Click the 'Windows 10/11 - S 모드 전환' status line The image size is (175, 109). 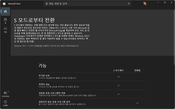pos(46,46)
